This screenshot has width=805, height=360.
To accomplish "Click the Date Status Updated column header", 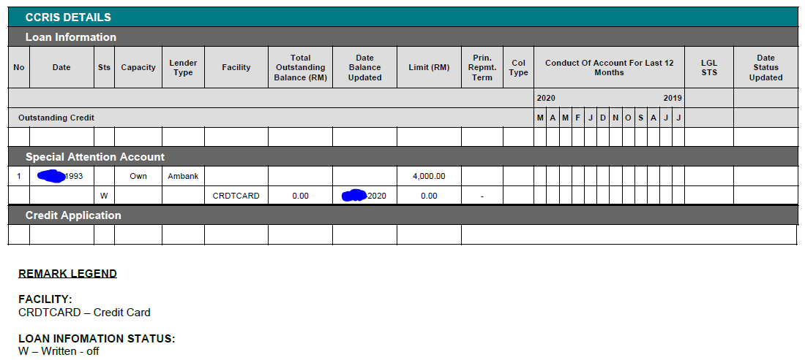I will (x=765, y=68).
